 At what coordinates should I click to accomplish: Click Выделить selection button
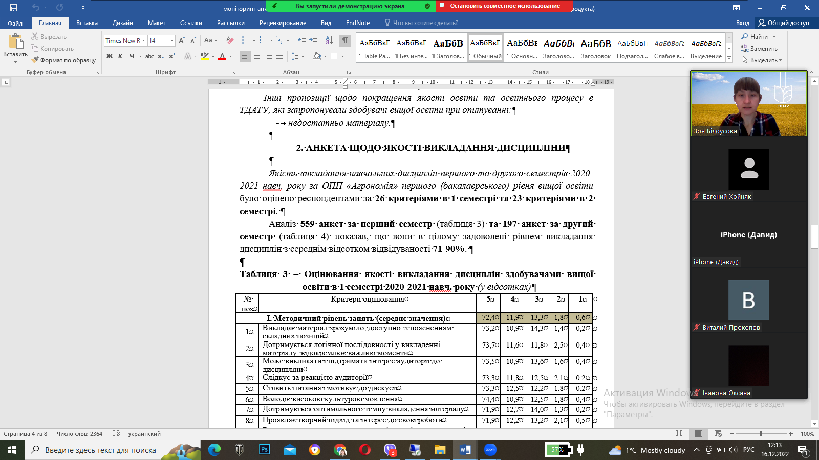point(762,60)
